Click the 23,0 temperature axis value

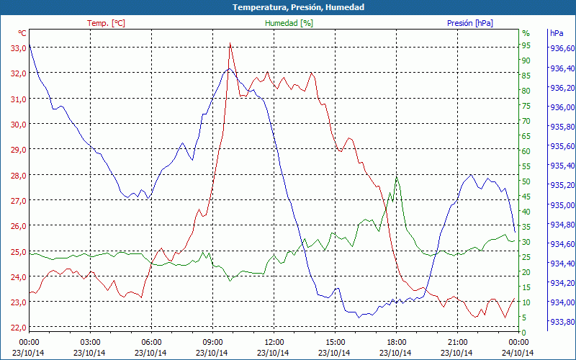[x=19, y=302]
